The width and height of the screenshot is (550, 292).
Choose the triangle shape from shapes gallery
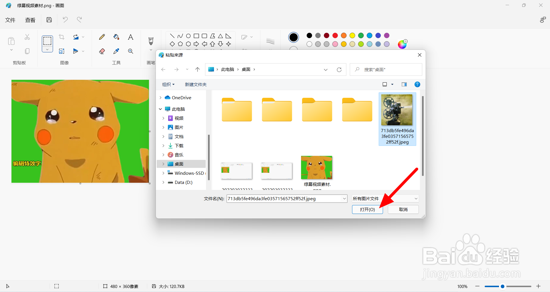coord(220,36)
